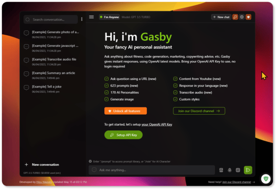Toggle the 'Content from Youtube' checkbox
Screen dimensions: 276x189
pyautogui.click(x=175, y=78)
